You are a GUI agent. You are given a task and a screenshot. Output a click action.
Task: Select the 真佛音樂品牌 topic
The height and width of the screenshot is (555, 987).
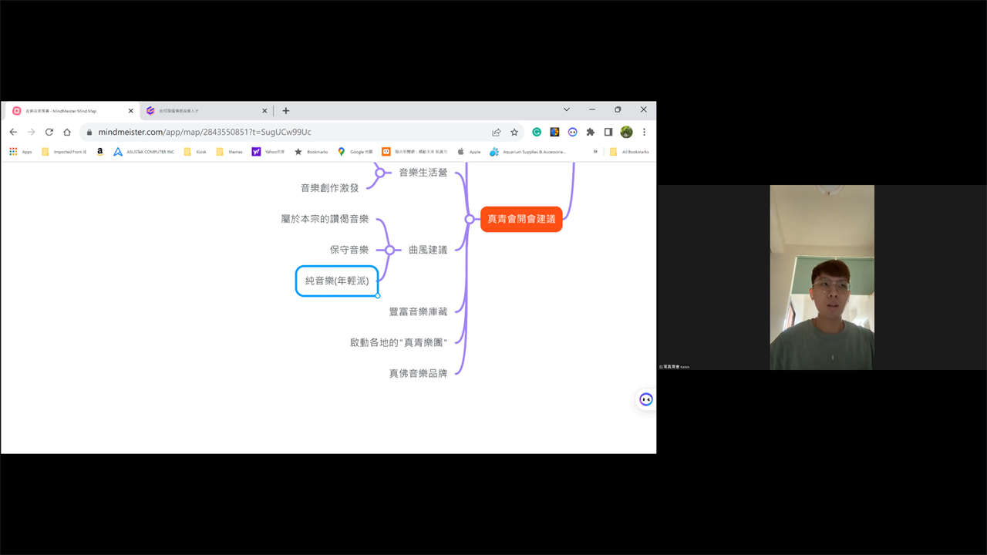click(418, 373)
